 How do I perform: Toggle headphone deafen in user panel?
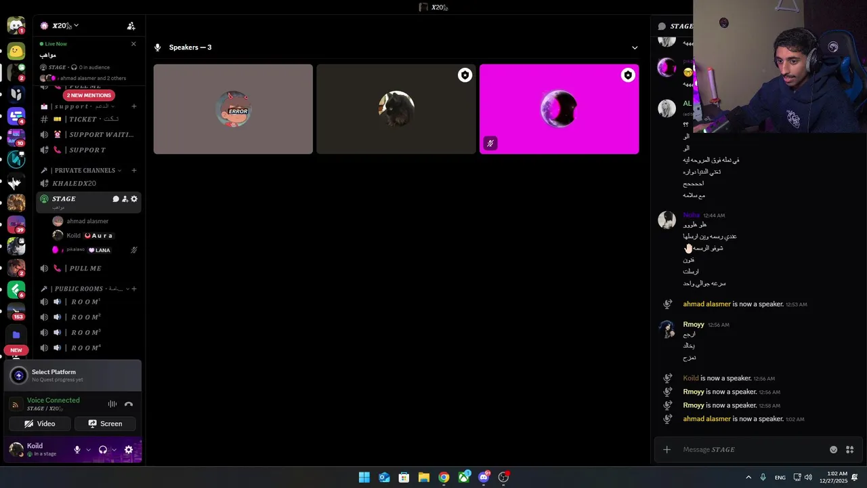tap(103, 449)
